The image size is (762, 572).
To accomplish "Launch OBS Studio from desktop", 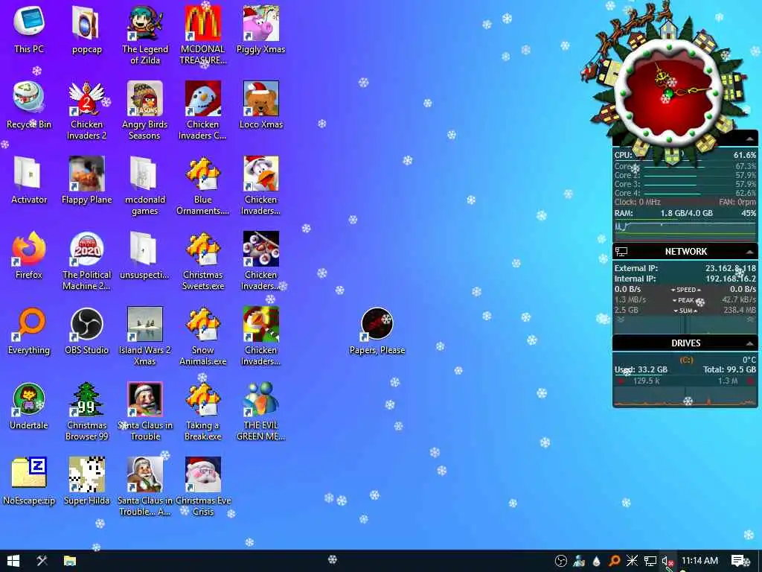I will 86,331.
